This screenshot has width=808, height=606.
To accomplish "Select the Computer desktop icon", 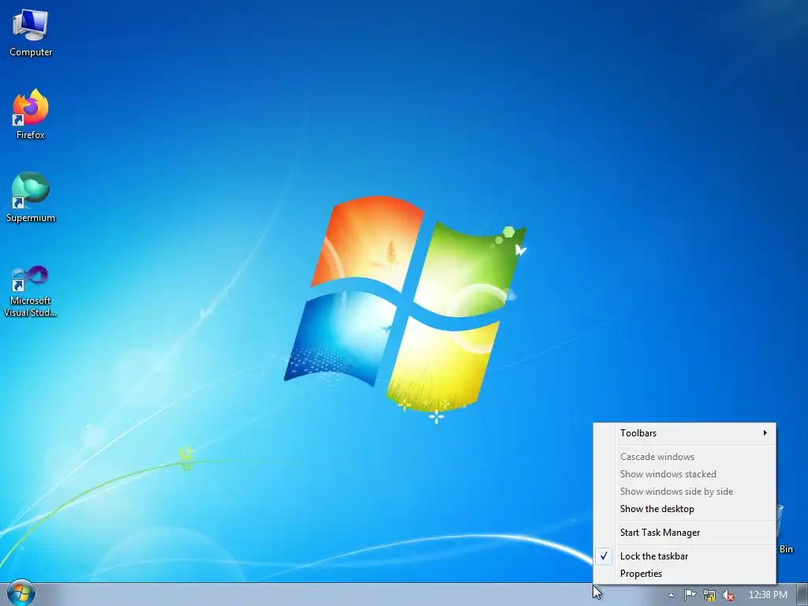I will (x=31, y=33).
